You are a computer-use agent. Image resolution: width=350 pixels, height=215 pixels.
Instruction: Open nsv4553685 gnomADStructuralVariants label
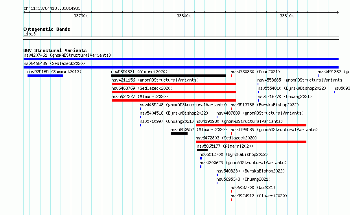pos(301,80)
